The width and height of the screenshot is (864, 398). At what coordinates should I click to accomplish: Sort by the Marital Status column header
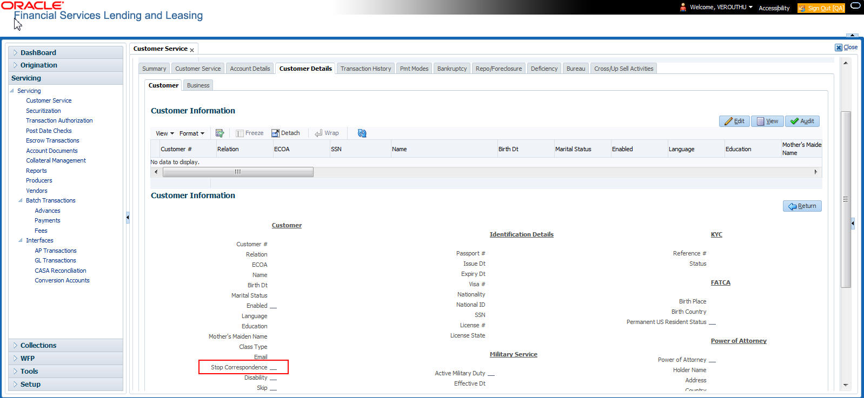point(582,149)
